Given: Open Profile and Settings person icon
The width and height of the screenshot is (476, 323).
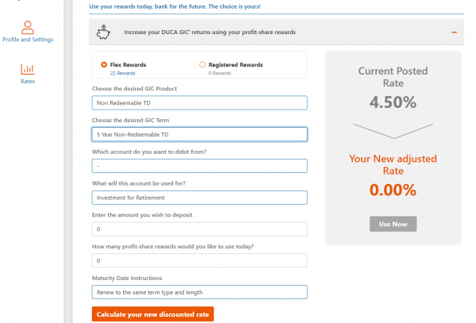Looking at the screenshot, I should pos(27,27).
